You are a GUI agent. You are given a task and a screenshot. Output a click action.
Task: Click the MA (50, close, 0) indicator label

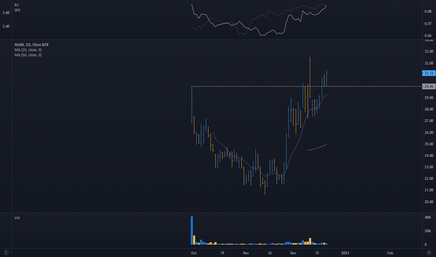pyautogui.click(x=28, y=55)
